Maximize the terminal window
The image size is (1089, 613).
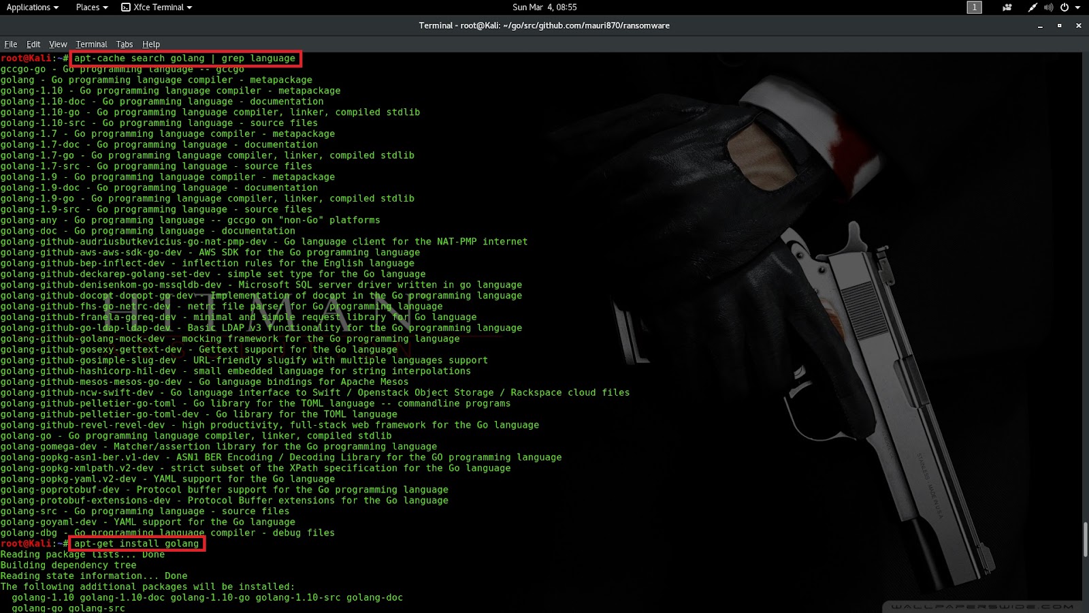point(1059,26)
